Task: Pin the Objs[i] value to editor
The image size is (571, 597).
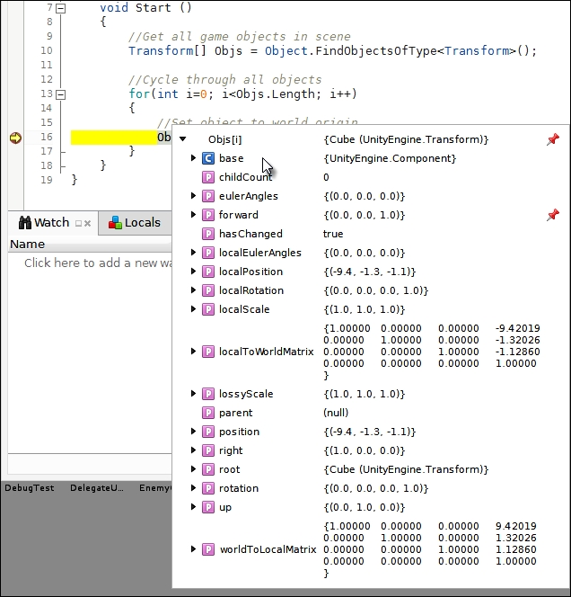Action: (x=553, y=139)
